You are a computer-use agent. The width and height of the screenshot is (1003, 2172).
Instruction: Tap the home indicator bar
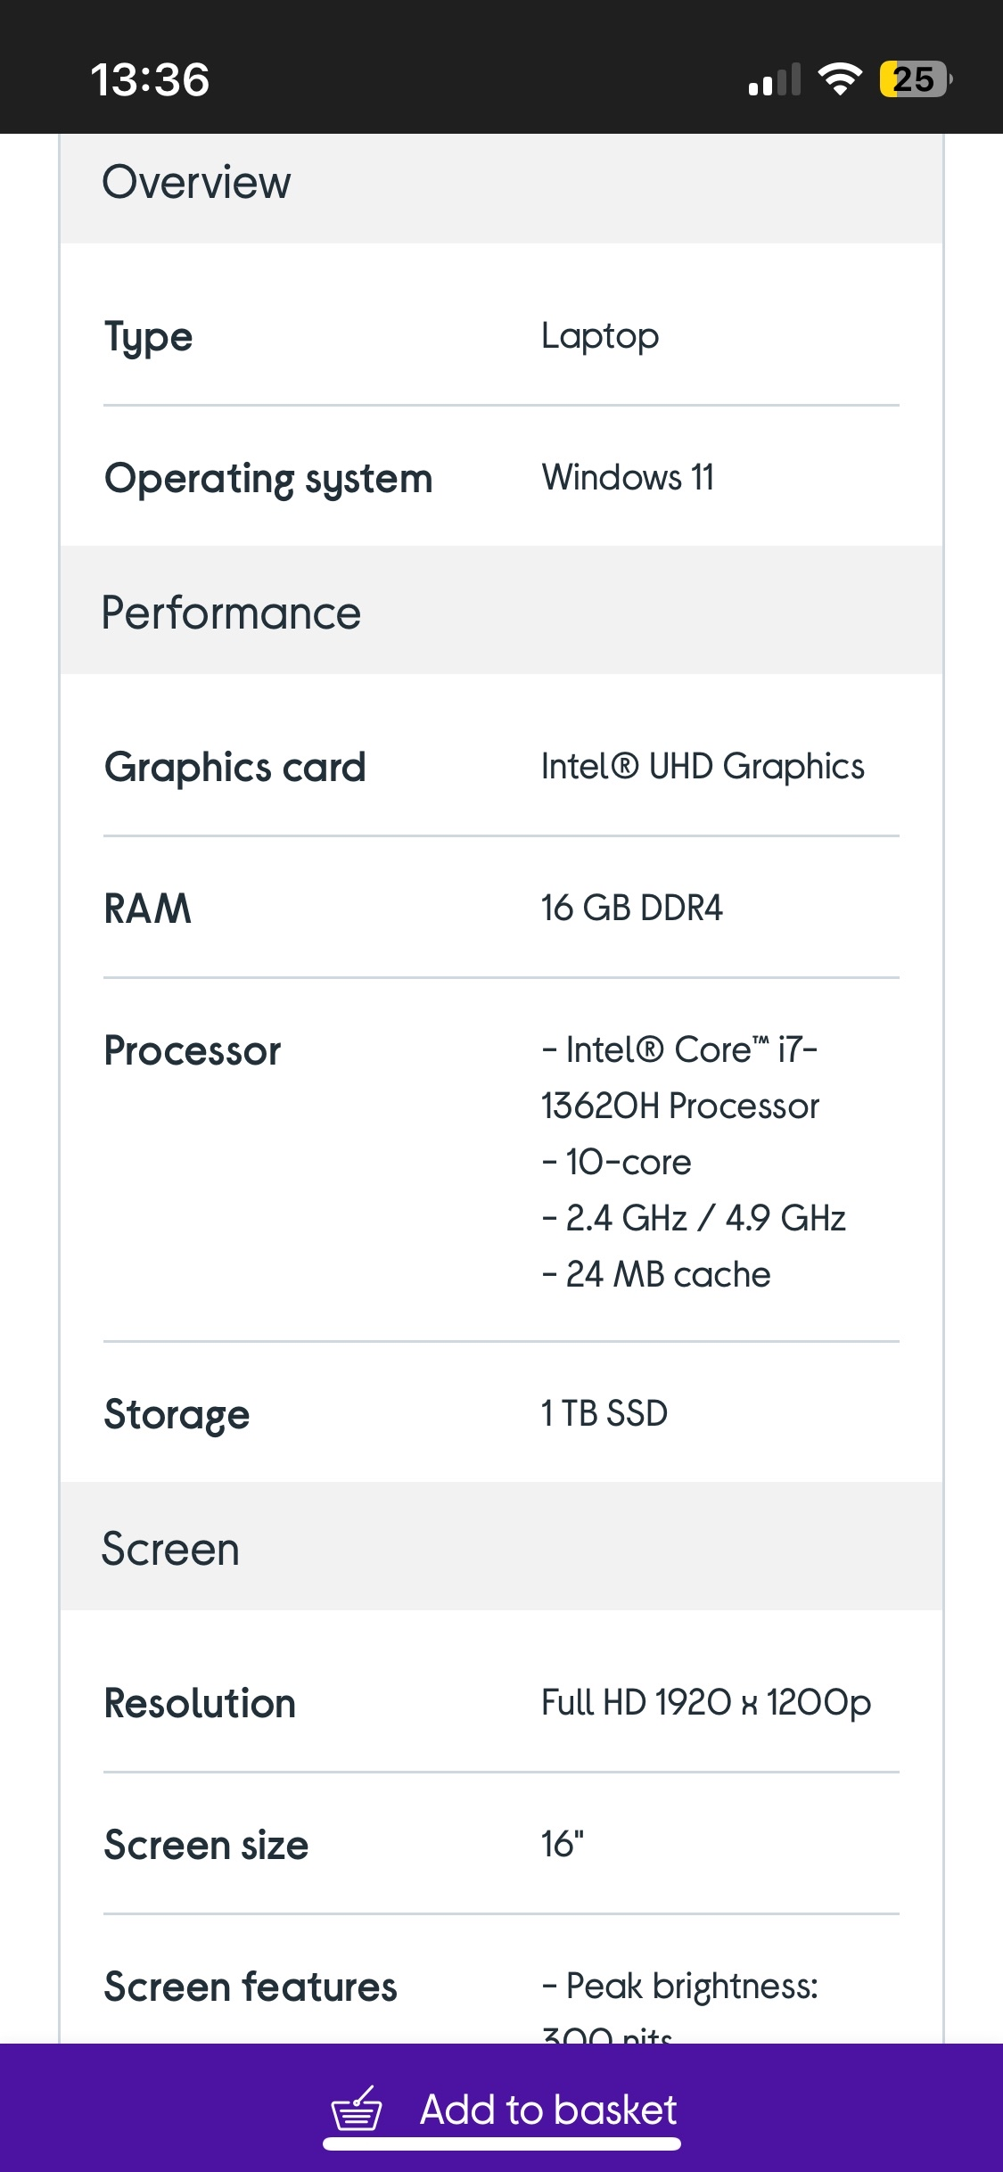(501, 2144)
